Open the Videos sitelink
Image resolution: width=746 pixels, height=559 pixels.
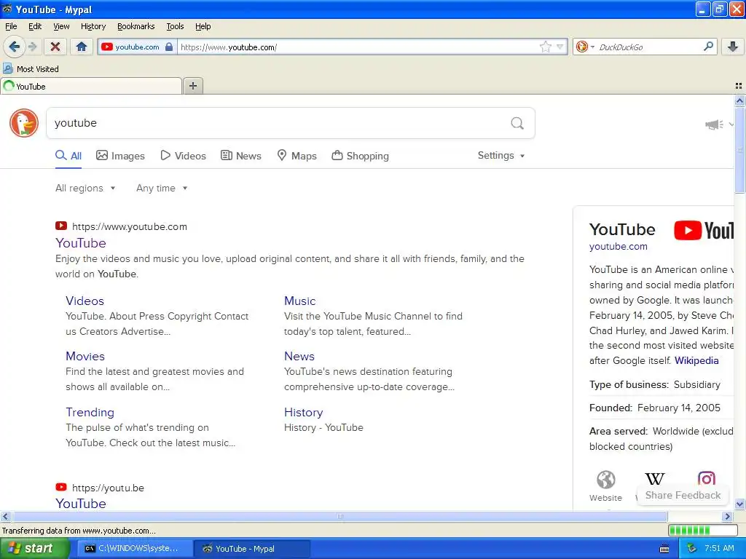pyautogui.click(x=85, y=301)
